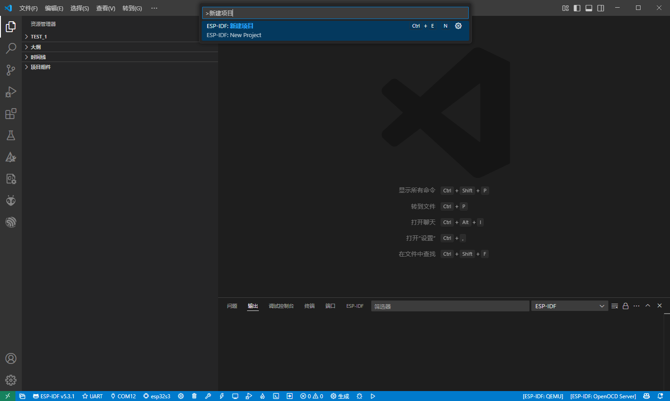Click the ESP-IDF: QEMU status item
The width and height of the screenshot is (670, 401).
543,396
